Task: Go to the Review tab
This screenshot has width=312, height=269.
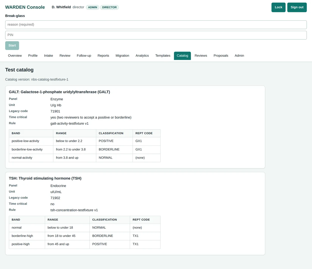Action: click(x=65, y=56)
